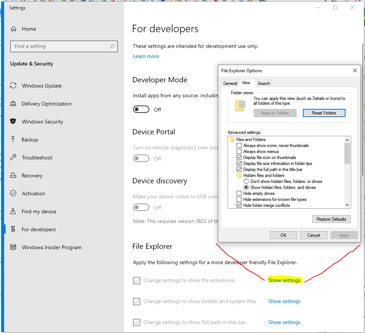Open the Recovery settings page

pos(32,175)
